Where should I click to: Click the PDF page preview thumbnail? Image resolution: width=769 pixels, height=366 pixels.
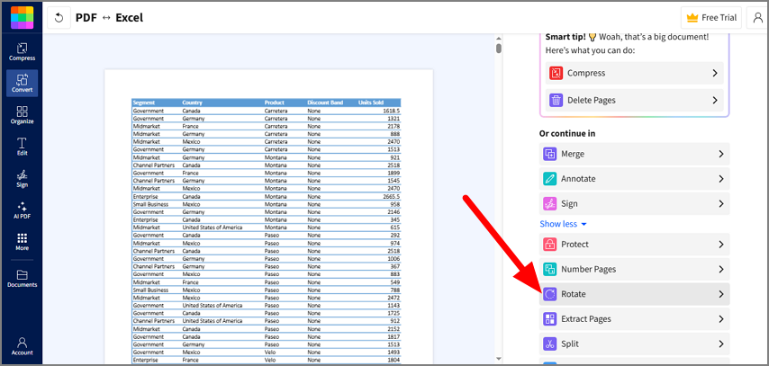pos(268,217)
